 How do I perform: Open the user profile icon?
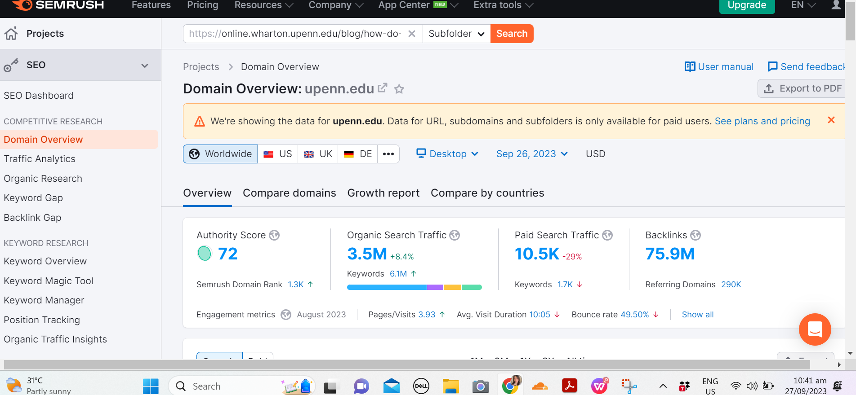pos(836,5)
